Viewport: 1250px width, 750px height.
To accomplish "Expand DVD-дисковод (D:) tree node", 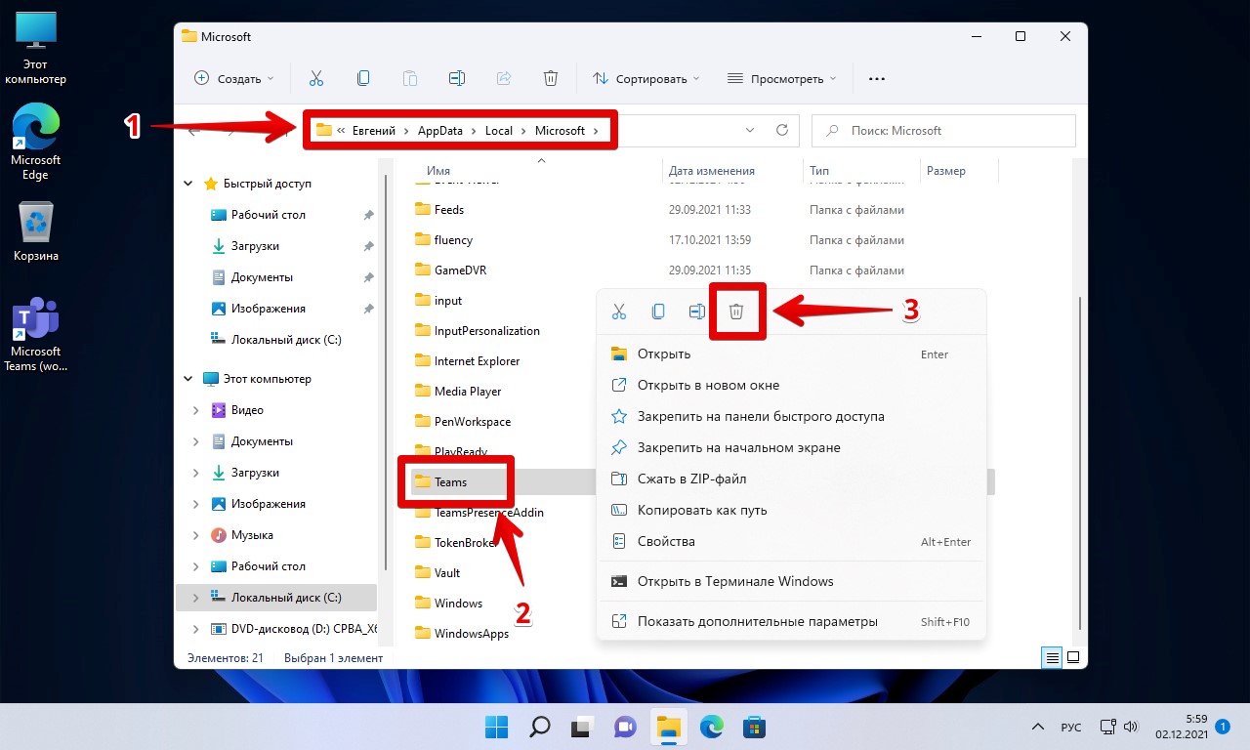I will click(196, 629).
